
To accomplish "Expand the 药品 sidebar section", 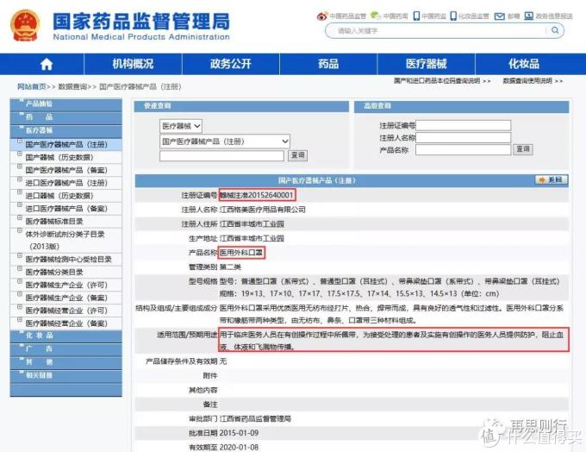I will [x=65, y=118].
